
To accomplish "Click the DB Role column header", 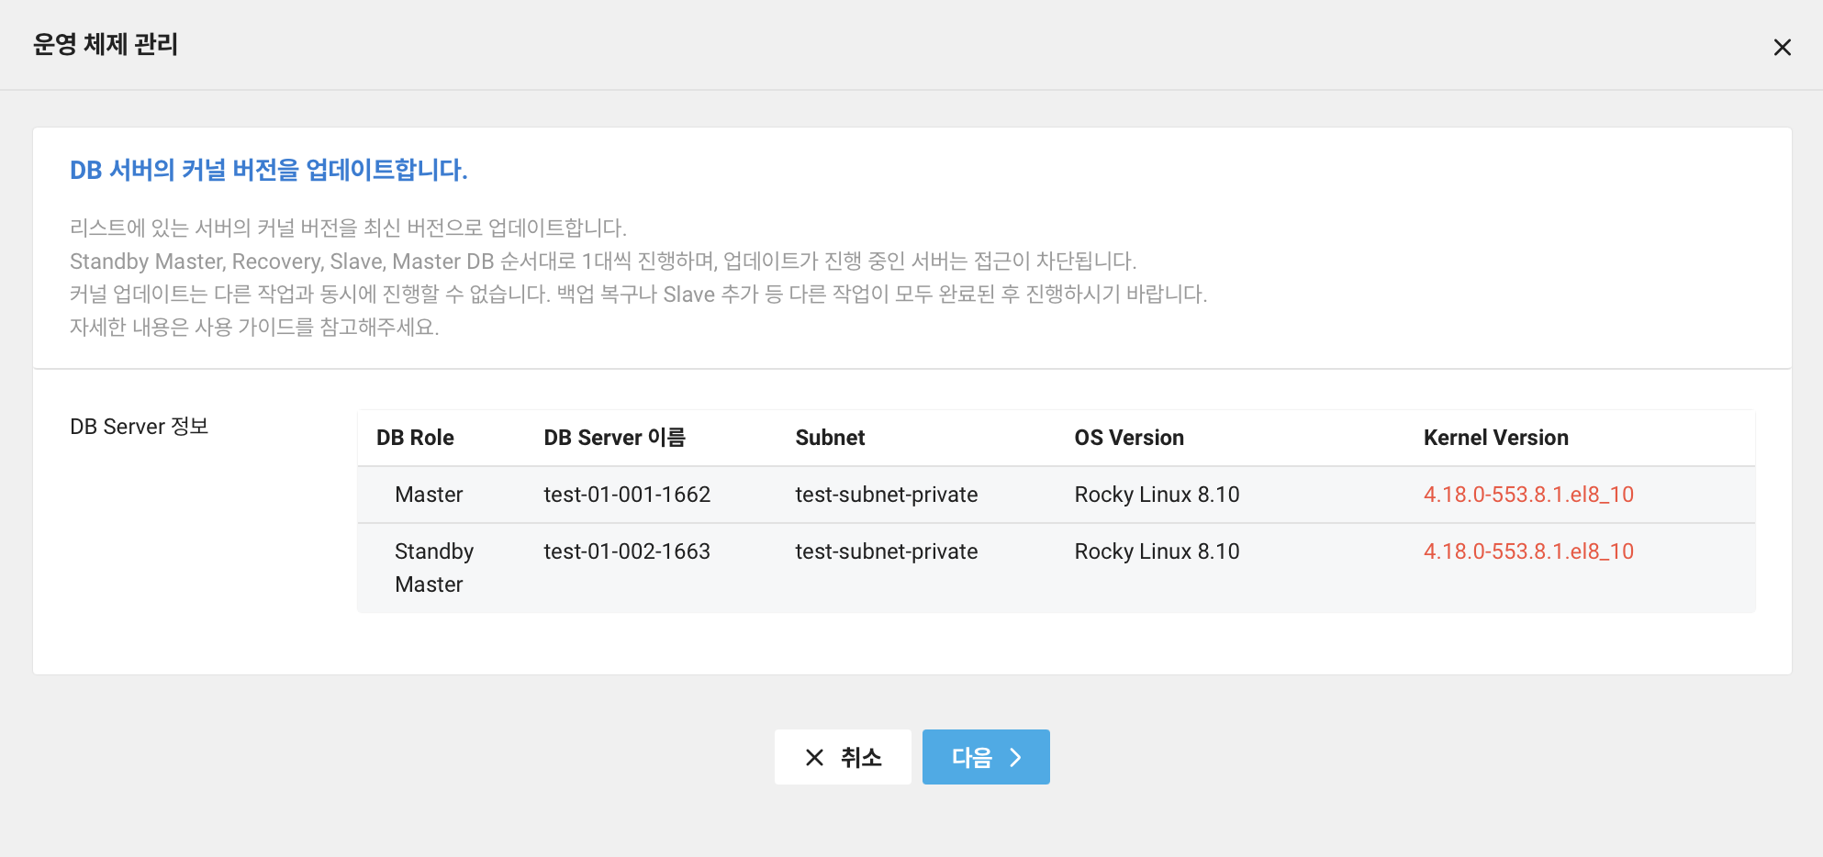I will [x=416, y=438].
